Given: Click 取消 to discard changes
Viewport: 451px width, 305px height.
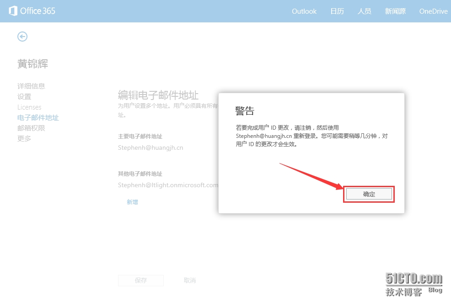Looking at the screenshot, I should [x=190, y=280].
